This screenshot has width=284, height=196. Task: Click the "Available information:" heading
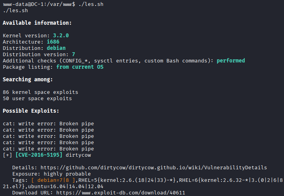click(37, 23)
